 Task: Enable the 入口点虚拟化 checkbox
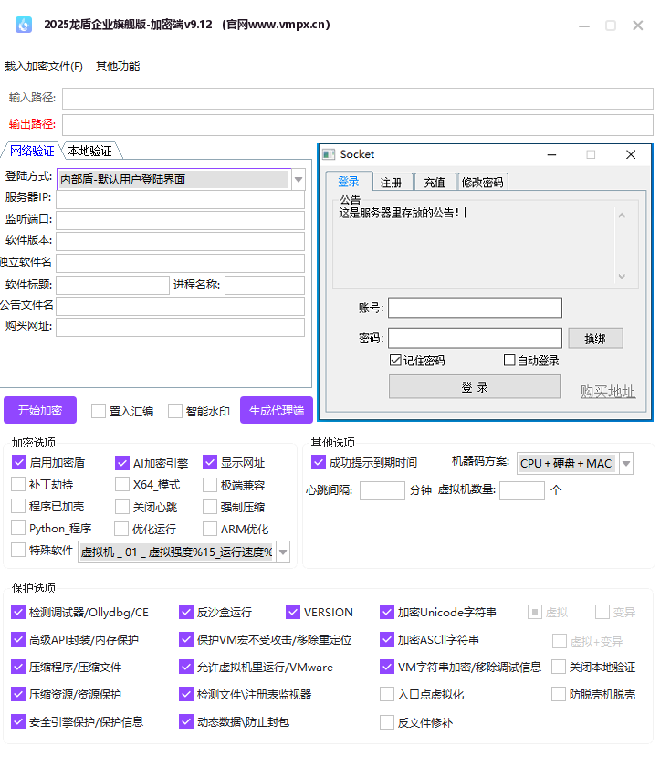(387, 694)
